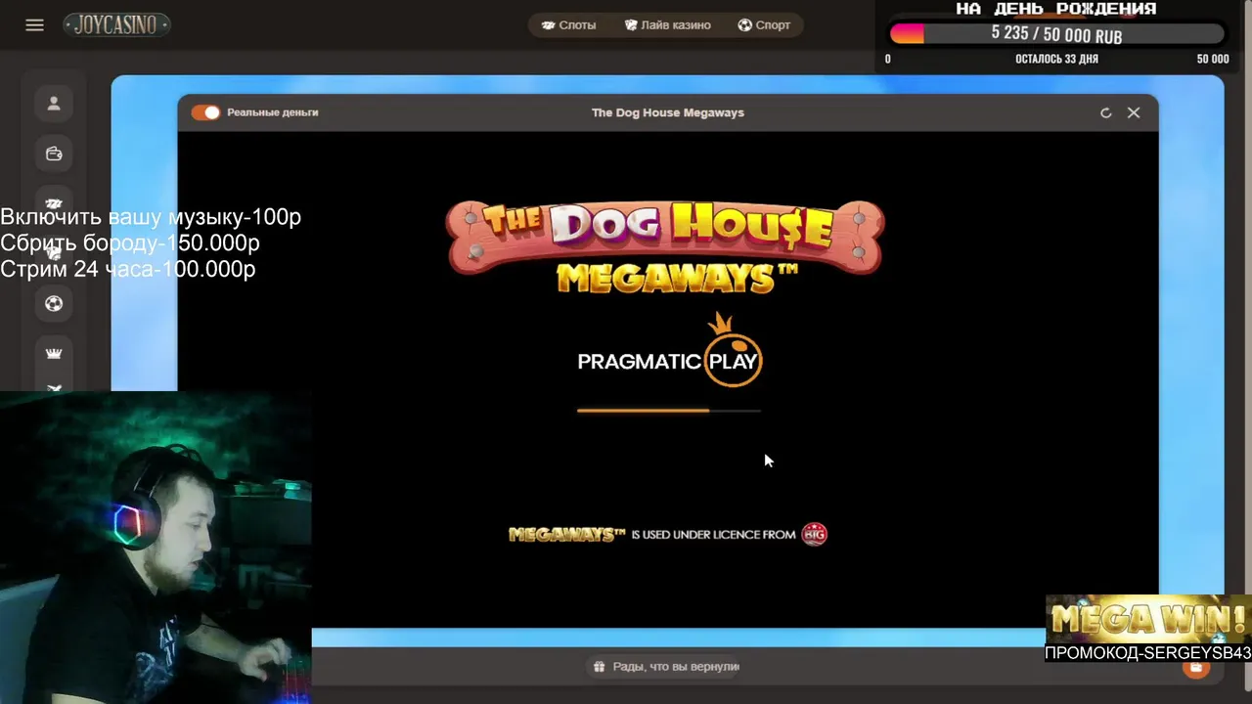Click the Big Time Gaming logo
The width and height of the screenshot is (1252, 704).
[x=814, y=534]
